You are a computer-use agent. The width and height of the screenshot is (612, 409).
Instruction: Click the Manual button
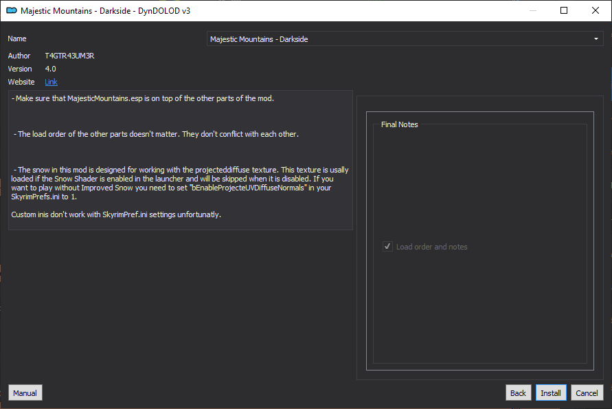[x=25, y=393]
